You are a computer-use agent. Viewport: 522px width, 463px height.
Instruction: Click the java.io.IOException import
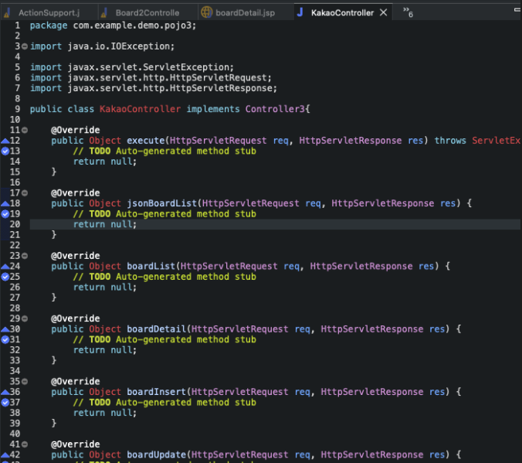(x=118, y=46)
